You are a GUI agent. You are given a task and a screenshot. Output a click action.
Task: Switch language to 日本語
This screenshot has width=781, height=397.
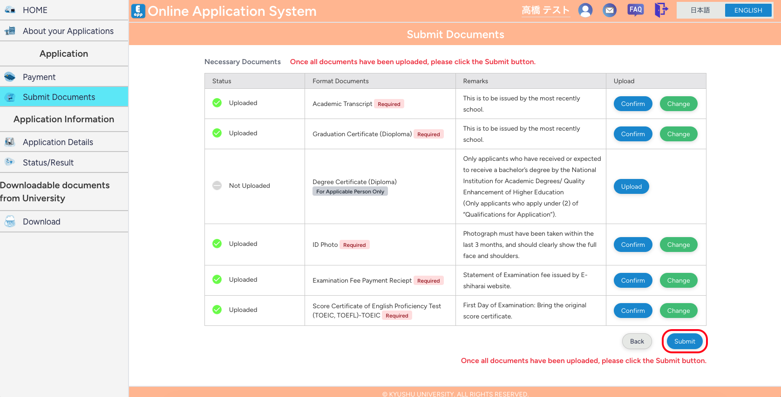tap(700, 10)
